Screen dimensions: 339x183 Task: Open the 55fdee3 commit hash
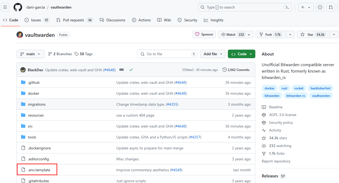coord(188,70)
